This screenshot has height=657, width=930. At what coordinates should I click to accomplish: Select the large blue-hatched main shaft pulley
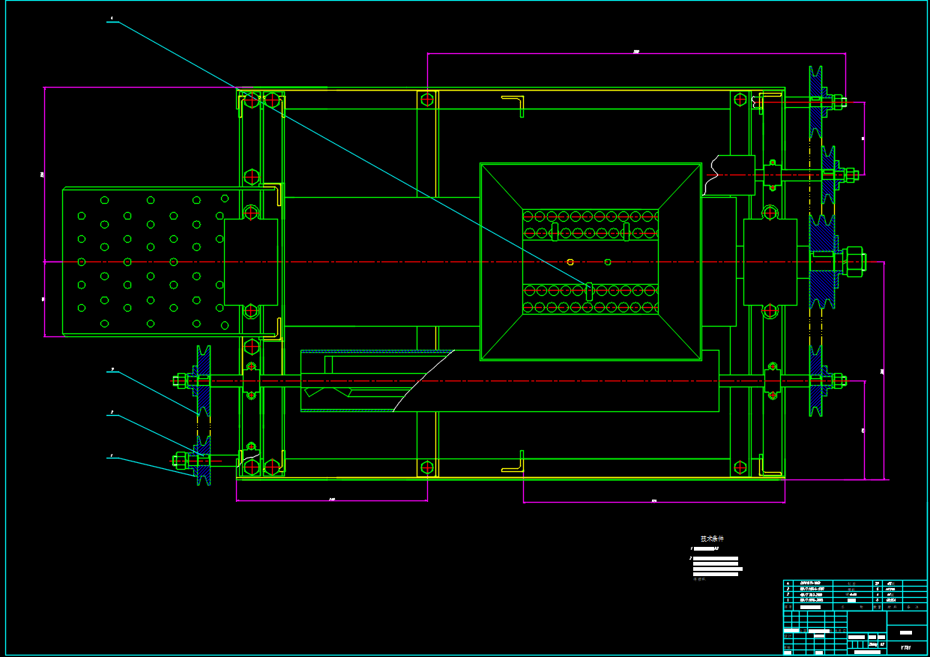(x=822, y=261)
